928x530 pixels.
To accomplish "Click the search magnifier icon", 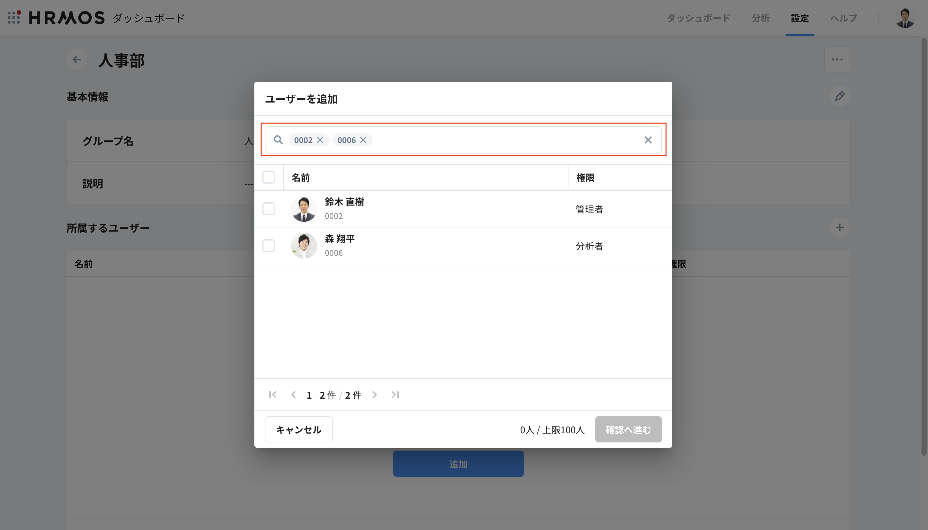I will (278, 140).
